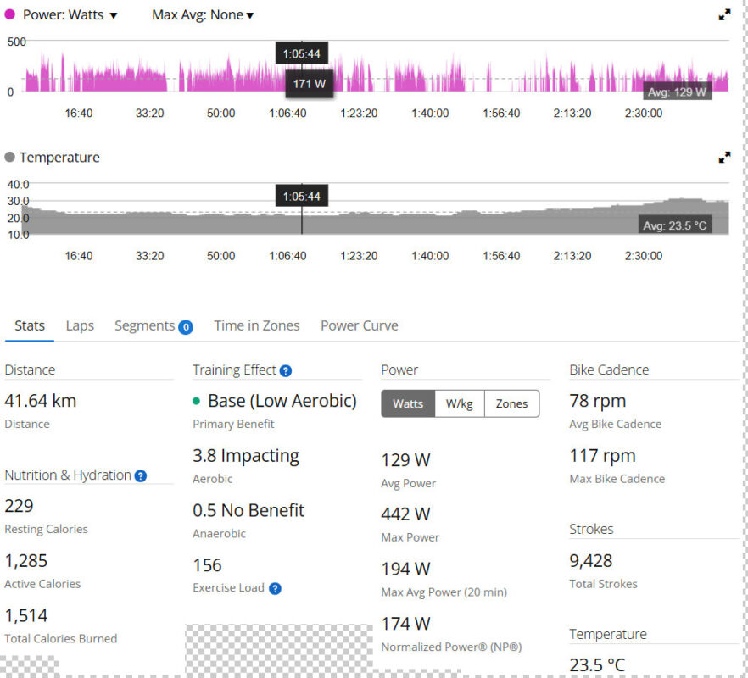Switch power view to W/kg
This screenshot has width=748, height=678.
[x=460, y=403]
